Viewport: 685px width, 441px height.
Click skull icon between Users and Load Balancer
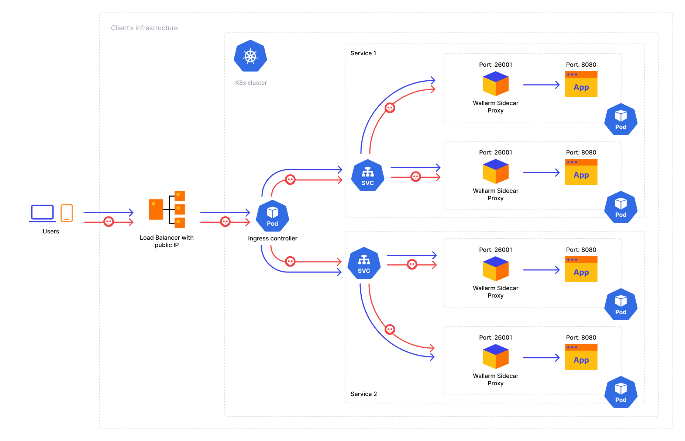coord(109,222)
